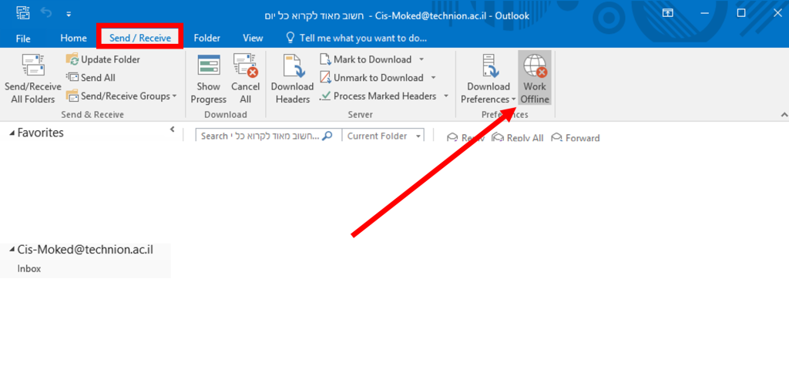The width and height of the screenshot is (789, 380).
Task: Switch to the Folder tab
Action: coord(206,38)
